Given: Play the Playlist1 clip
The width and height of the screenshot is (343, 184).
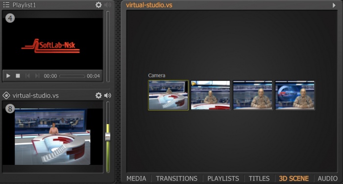Looking at the screenshot, I should (x=8, y=76).
